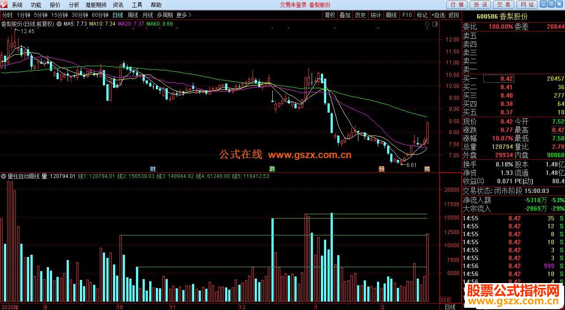565x310 pixels.
Task: Click the MA60: 8.66 indicator label
Action: click(160, 24)
